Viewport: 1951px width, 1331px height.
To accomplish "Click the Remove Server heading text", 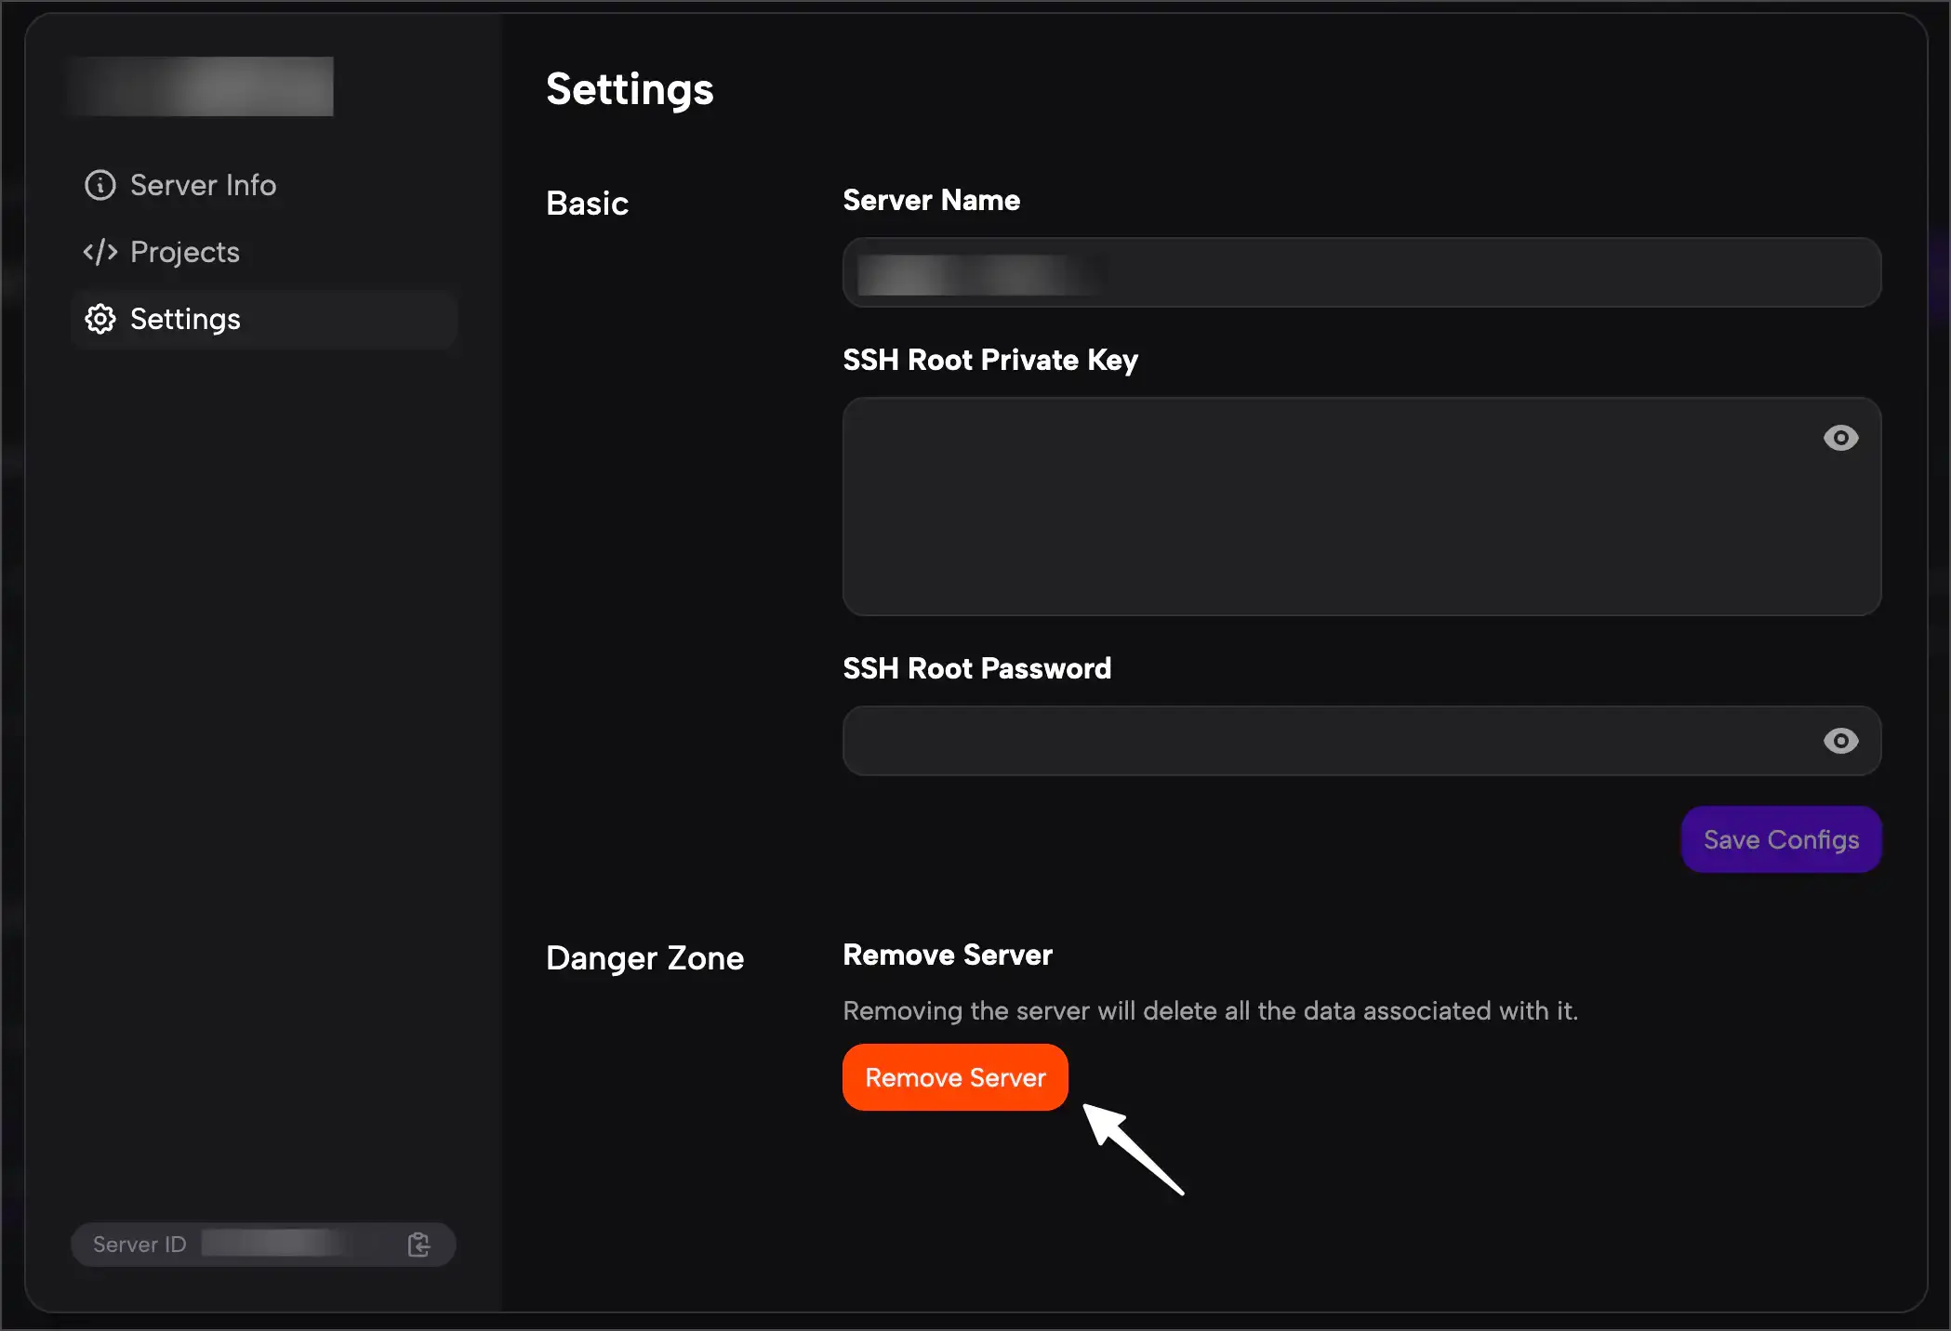I will tap(947, 955).
